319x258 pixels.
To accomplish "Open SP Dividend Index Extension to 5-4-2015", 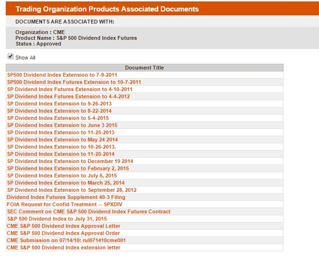I will coord(58,118).
